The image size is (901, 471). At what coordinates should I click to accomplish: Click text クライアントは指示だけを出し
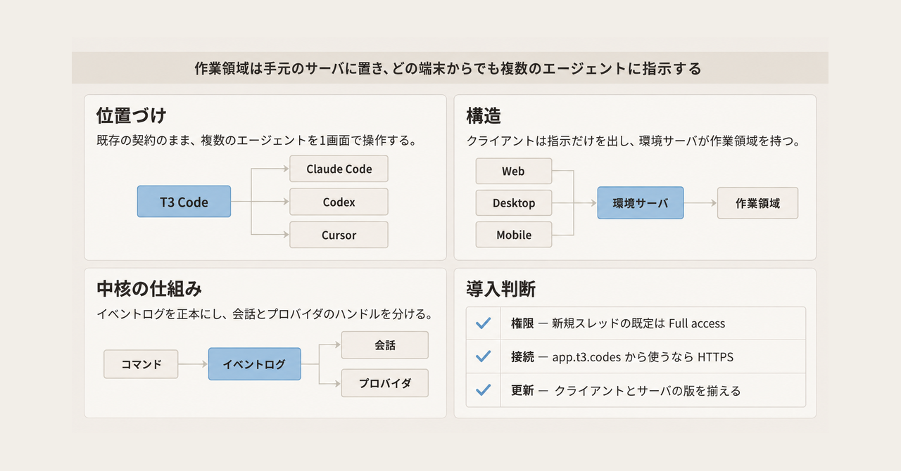coord(549,141)
